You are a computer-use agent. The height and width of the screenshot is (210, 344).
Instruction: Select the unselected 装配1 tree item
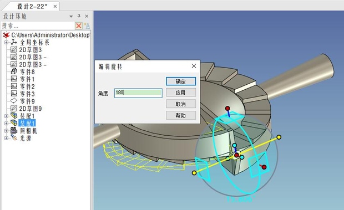click(27, 116)
